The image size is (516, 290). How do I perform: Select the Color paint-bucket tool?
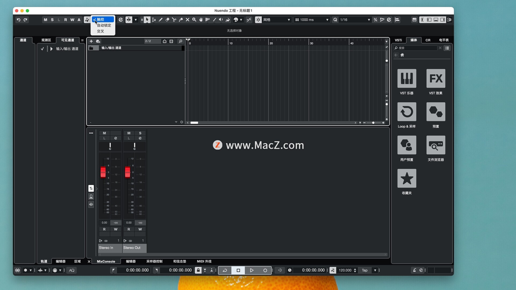tap(228, 20)
